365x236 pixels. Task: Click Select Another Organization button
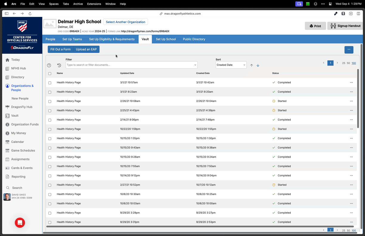pyautogui.click(x=126, y=22)
